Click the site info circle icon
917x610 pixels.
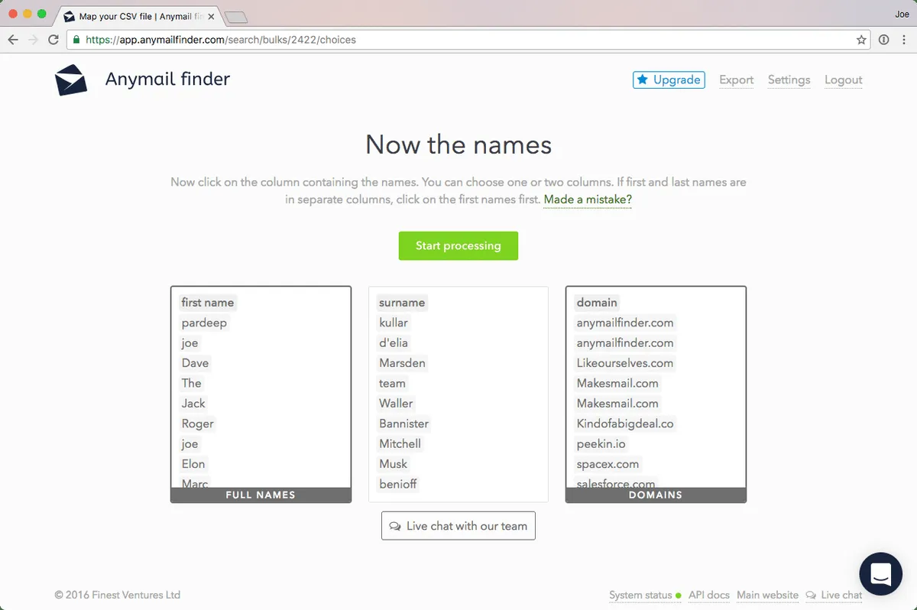click(x=884, y=40)
